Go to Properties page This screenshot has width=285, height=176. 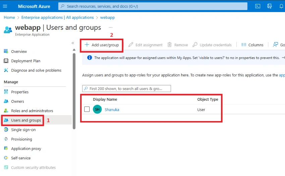tap(20, 92)
